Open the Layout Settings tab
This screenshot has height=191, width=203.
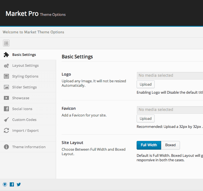[x=25, y=66]
